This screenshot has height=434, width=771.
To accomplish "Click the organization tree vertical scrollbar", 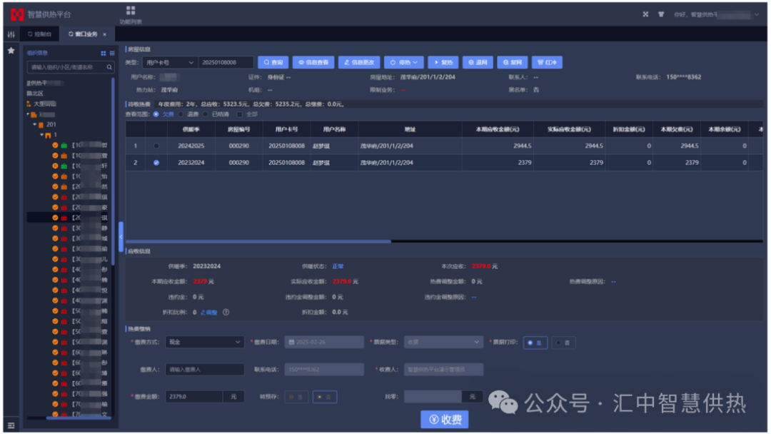I will click(113, 172).
